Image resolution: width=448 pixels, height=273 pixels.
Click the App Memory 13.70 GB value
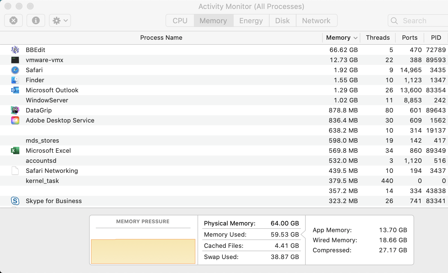coord(393,230)
